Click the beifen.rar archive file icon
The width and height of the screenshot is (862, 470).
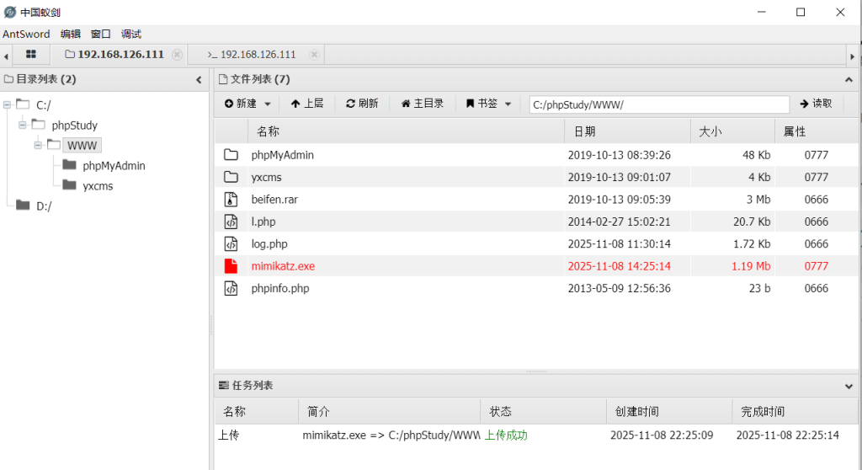tap(231, 200)
